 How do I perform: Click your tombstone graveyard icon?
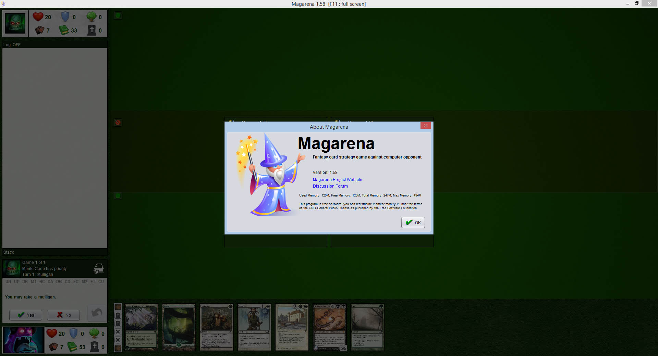[x=94, y=347]
